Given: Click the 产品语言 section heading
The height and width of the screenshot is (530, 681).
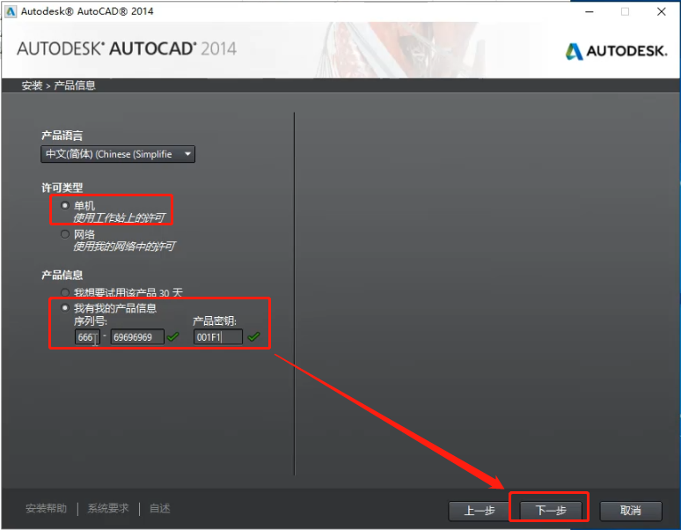Looking at the screenshot, I should [x=62, y=136].
